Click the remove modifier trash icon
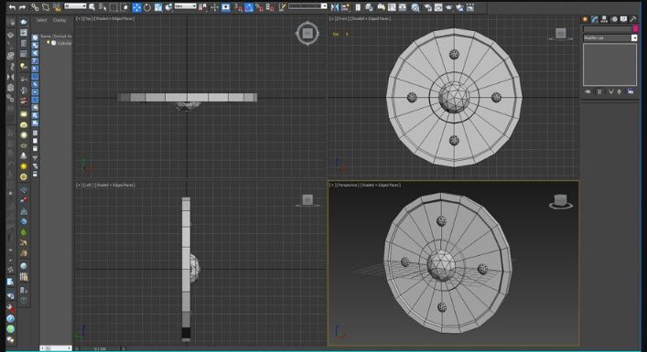647x352 pixels. (x=619, y=92)
